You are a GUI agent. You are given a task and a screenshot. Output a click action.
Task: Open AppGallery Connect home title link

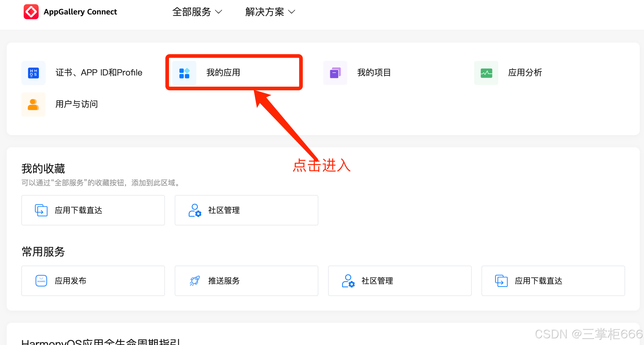coord(80,12)
